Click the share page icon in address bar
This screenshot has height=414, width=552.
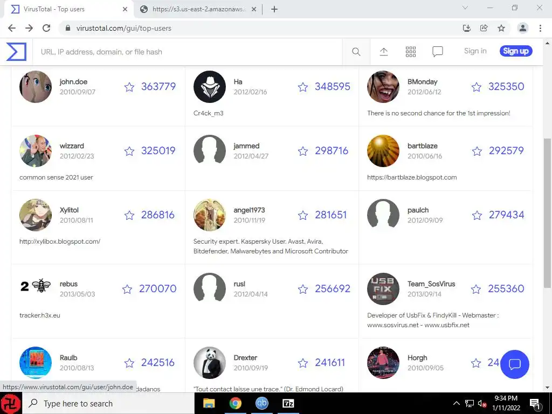pos(484,28)
